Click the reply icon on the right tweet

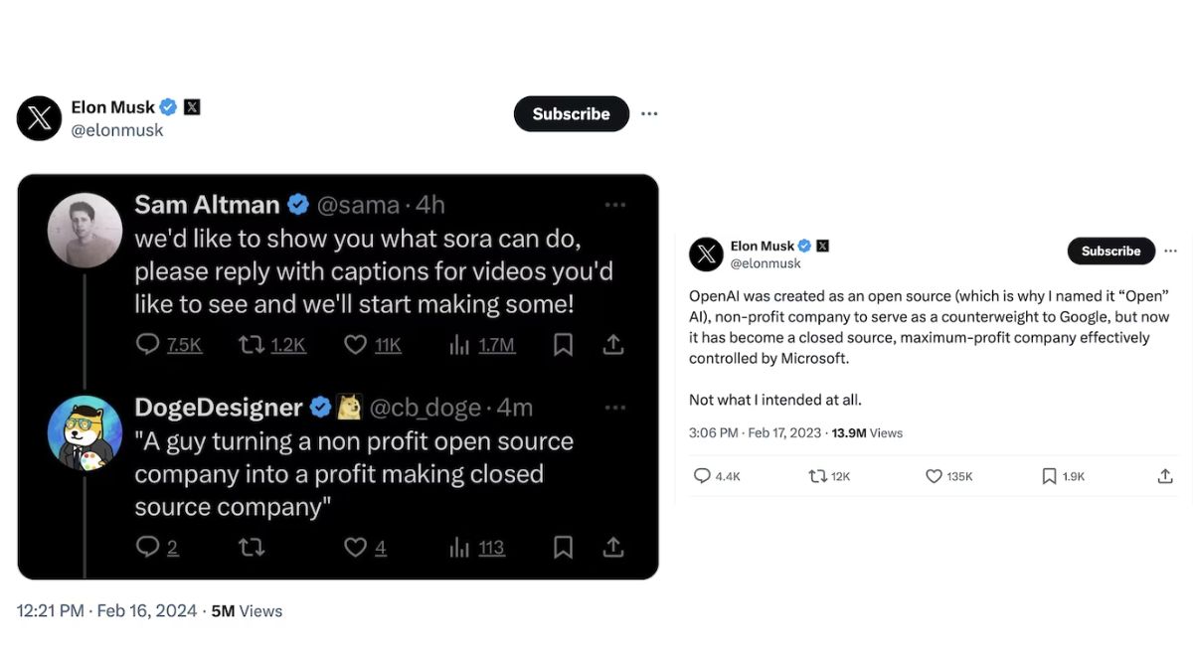pos(702,476)
